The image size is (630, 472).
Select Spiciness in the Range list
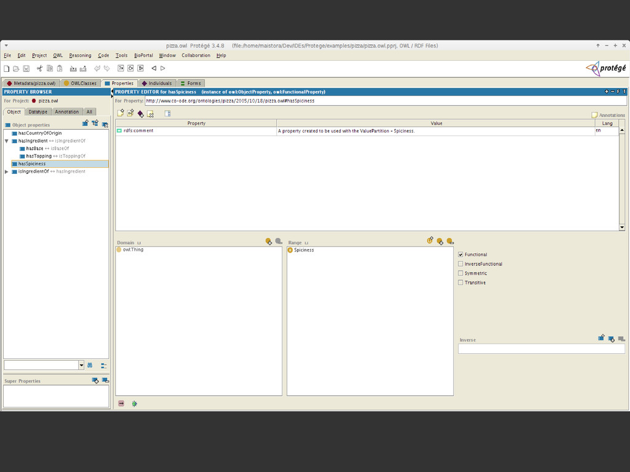click(304, 250)
